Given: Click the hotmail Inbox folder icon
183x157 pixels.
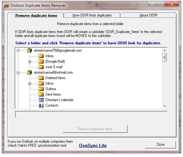Looking at the screenshot, I should point(41,83).
